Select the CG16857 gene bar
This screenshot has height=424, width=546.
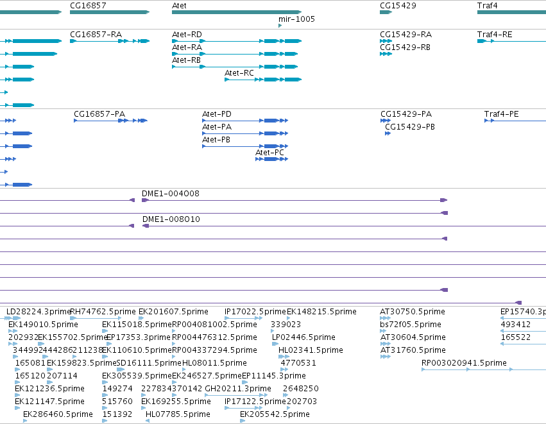point(110,12)
